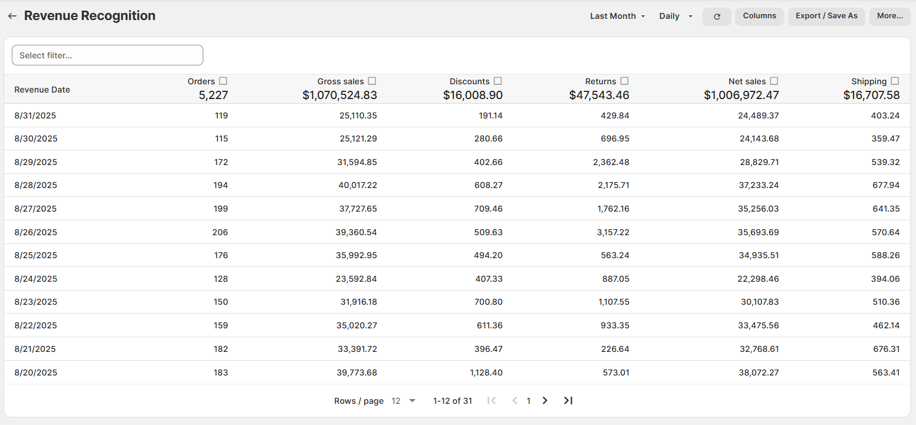916x425 pixels.
Task: Open the Export / Save As menu
Action: [x=826, y=17]
